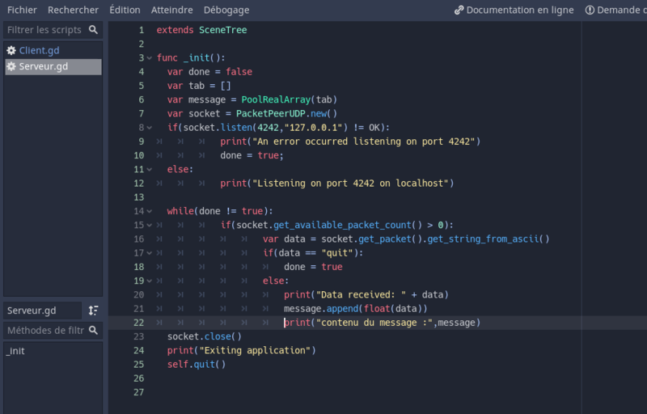The image size is (647, 414).
Task: Click the chain-link icon of Documentation en ligne
Action: 459,10
